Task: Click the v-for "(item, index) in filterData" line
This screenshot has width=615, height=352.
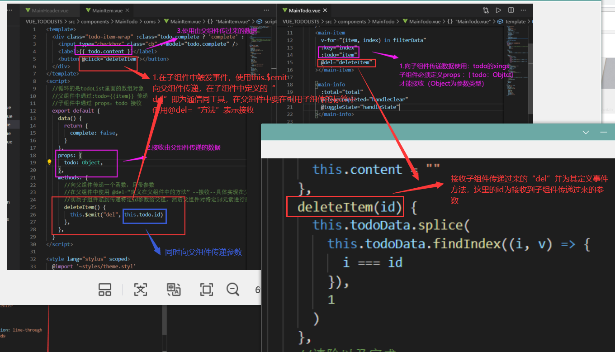Action: pyautogui.click(x=374, y=40)
